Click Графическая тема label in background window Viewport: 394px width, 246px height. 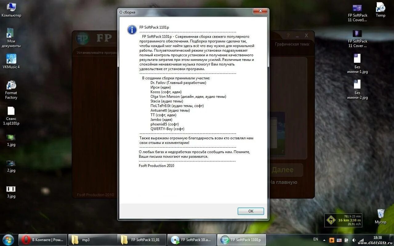pyautogui.click(x=292, y=44)
